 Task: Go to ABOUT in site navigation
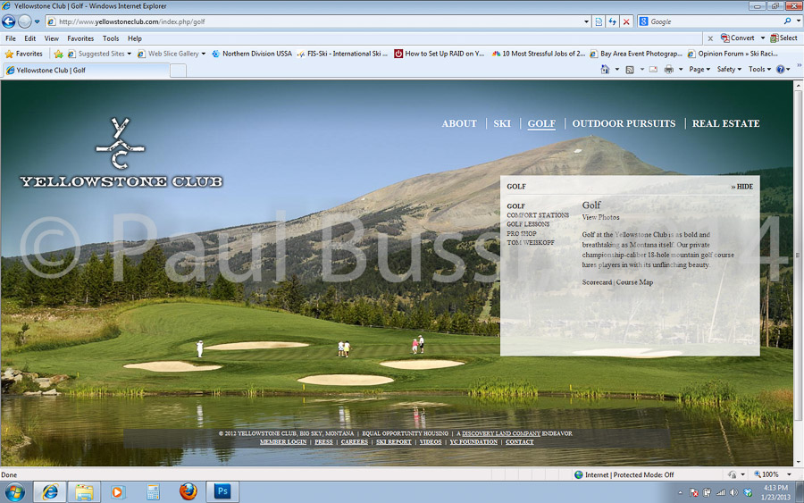tap(459, 123)
